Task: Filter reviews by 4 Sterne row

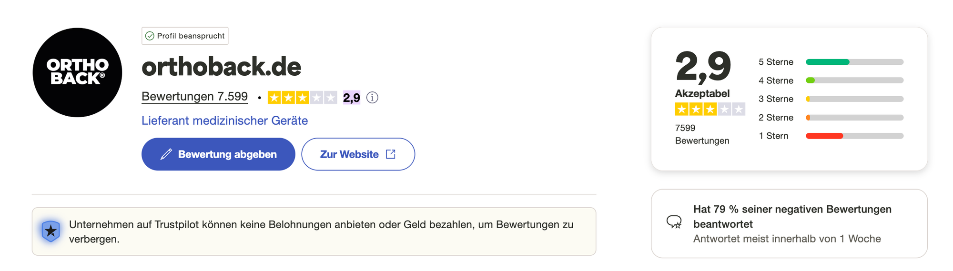Action: pyautogui.click(x=831, y=80)
